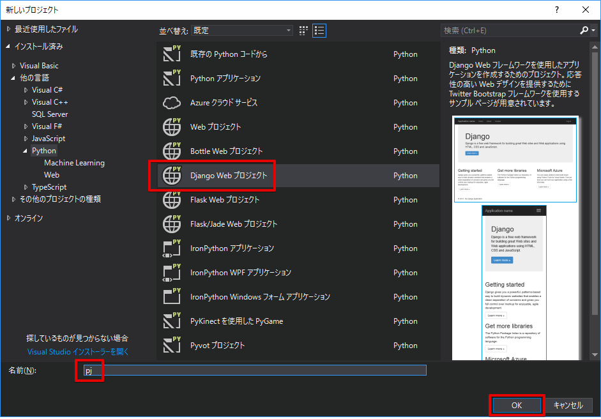Click the OK button
The height and width of the screenshot is (419, 601).
coord(517,405)
